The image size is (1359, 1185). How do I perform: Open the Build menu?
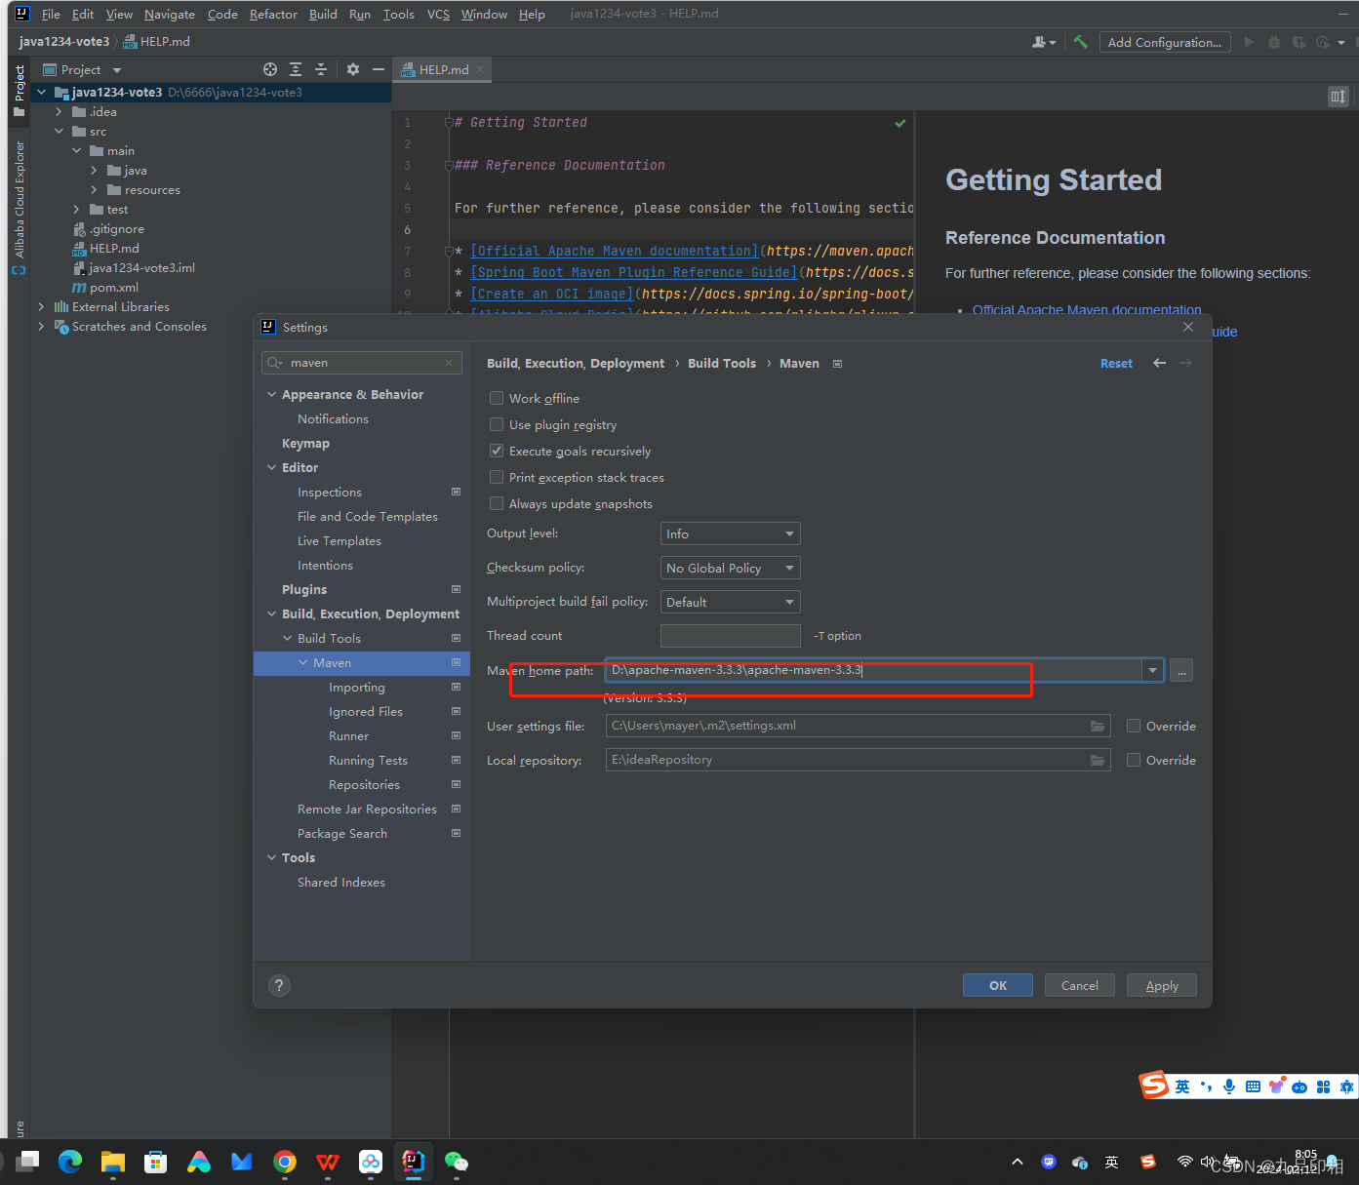[x=323, y=14]
